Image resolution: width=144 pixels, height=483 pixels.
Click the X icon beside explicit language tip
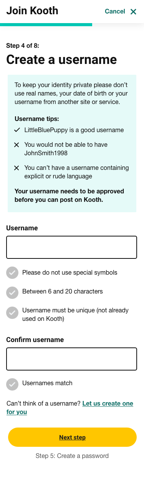[17, 168]
